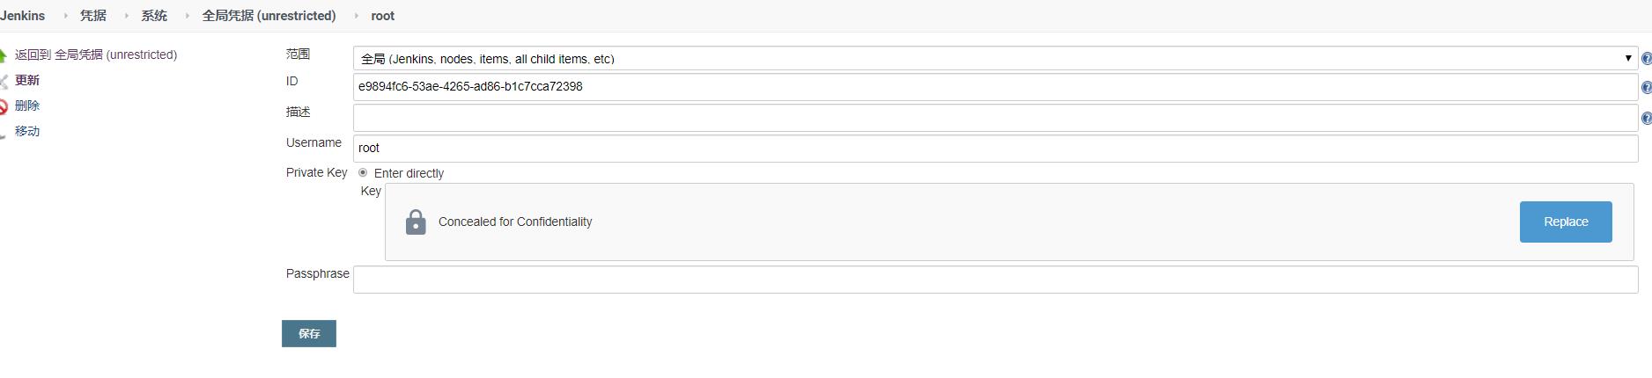Image resolution: width=1652 pixels, height=378 pixels.
Task: Click into the Passphrase input field
Action: pos(995,280)
